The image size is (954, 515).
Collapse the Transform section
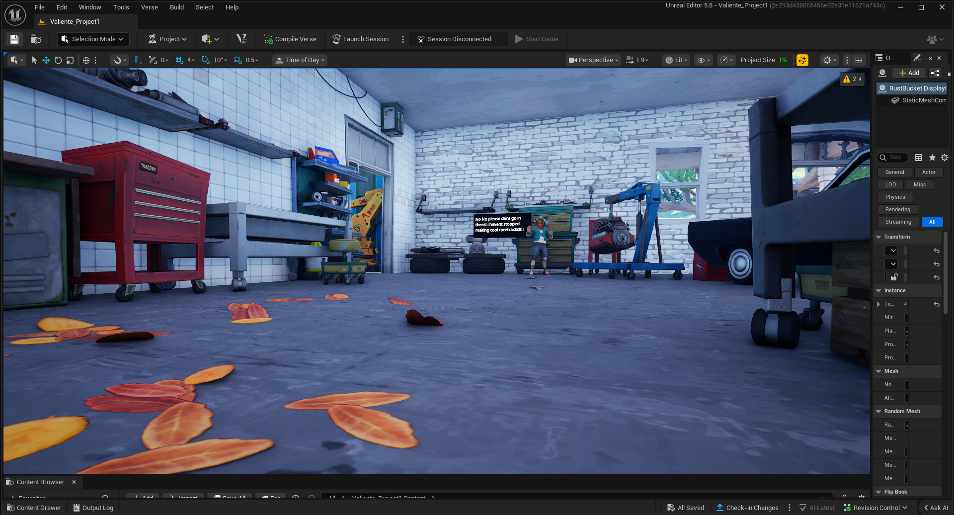(878, 237)
